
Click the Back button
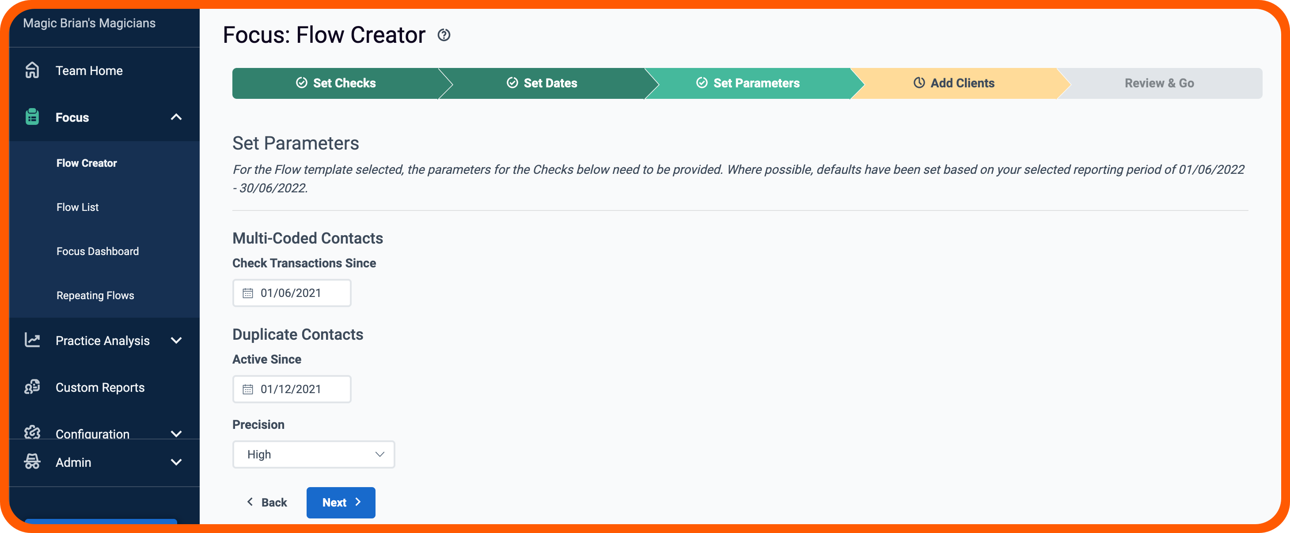[x=267, y=503]
